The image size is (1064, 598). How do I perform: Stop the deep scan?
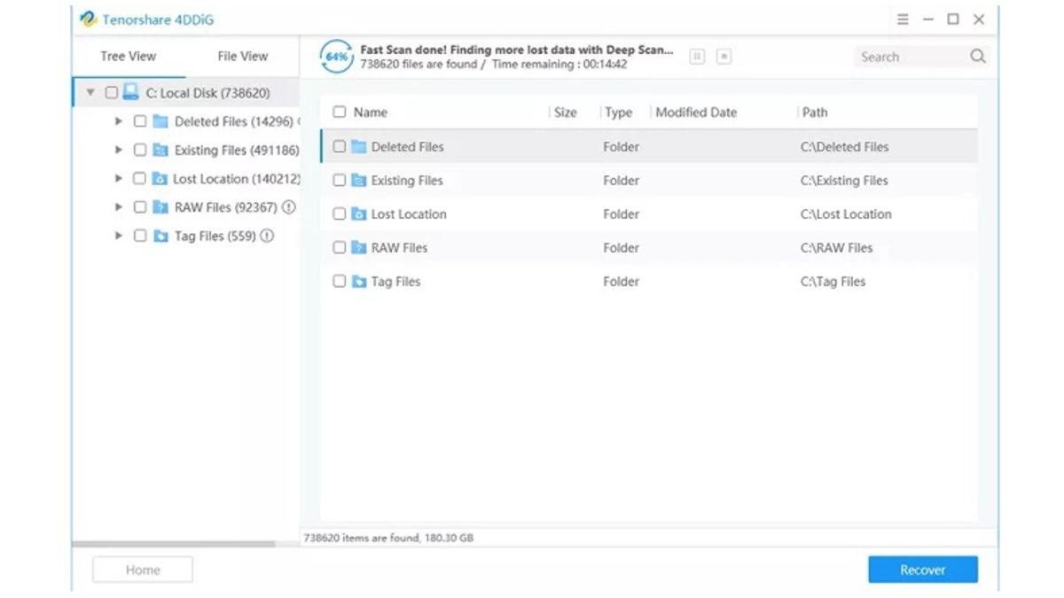(x=724, y=57)
